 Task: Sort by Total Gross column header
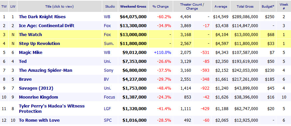point(245,6)
